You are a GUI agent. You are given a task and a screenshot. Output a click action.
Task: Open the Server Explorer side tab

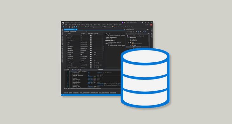click(x=62, y=32)
